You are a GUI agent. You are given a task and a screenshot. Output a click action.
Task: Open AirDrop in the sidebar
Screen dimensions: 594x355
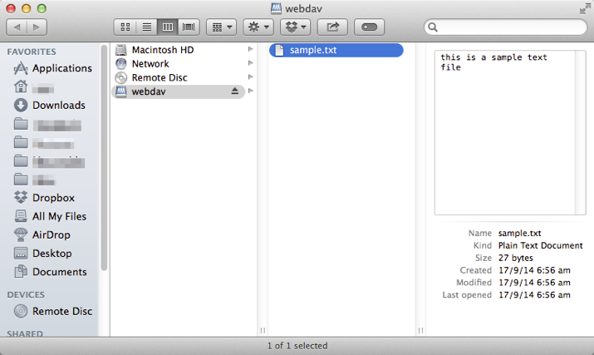(x=42, y=234)
